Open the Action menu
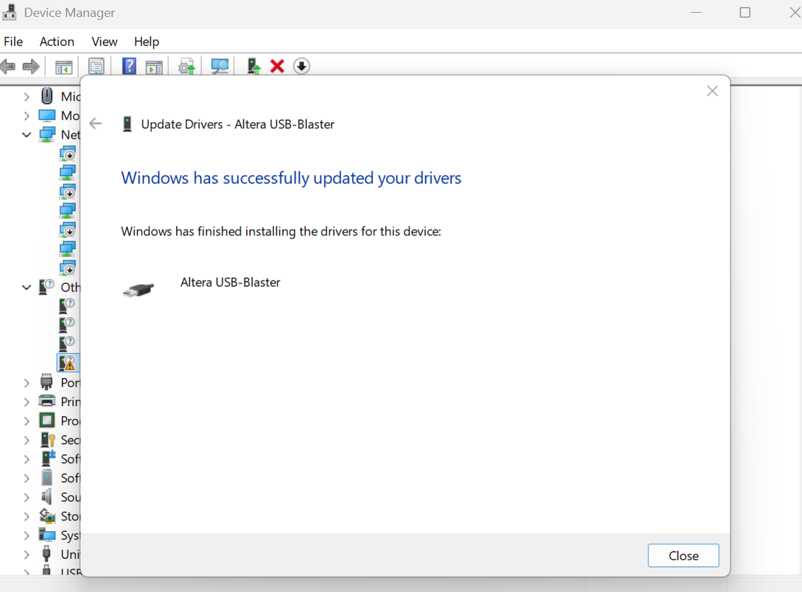 (x=57, y=42)
